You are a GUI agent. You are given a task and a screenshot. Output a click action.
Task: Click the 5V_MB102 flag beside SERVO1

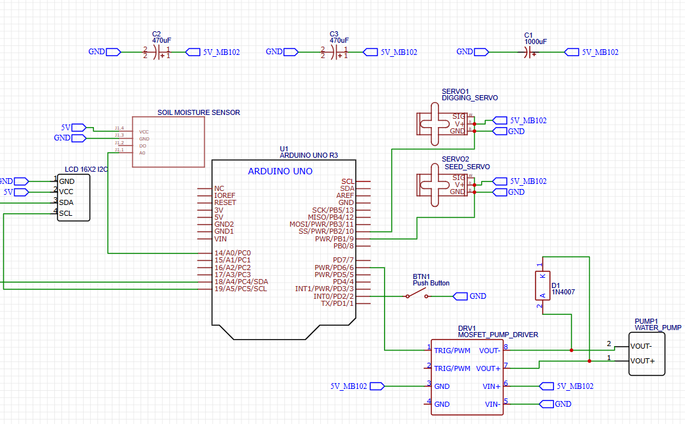coord(500,121)
